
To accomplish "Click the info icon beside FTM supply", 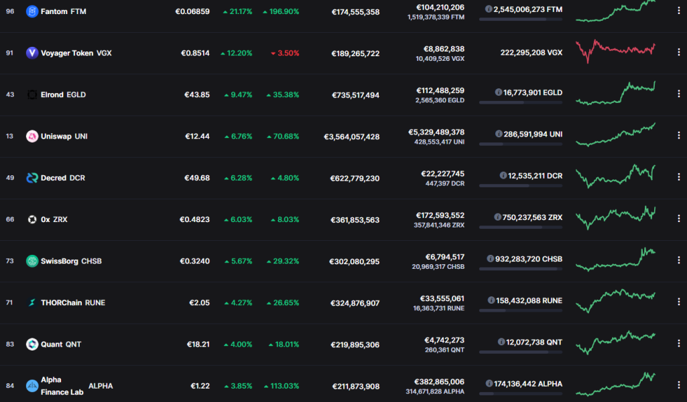I will (489, 9).
